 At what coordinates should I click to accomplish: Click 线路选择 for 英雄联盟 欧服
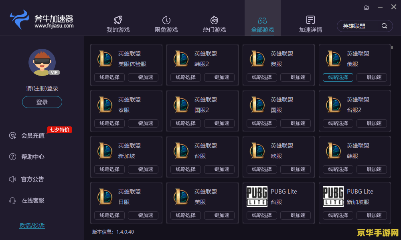(x=262, y=169)
